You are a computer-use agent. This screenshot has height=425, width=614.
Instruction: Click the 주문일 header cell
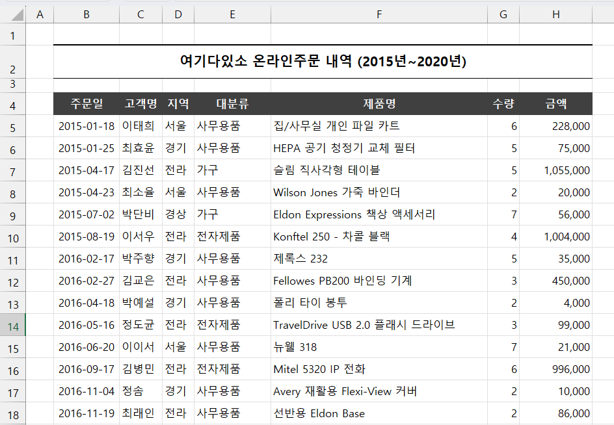(87, 104)
